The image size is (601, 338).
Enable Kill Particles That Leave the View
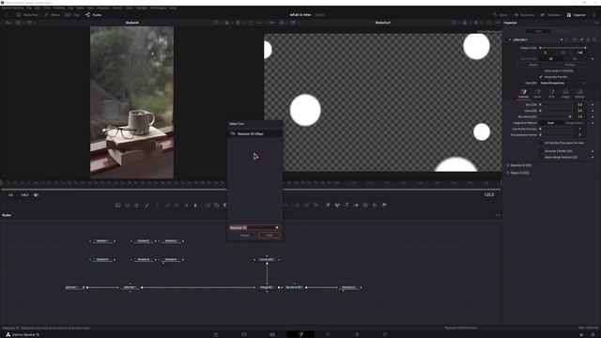[x=541, y=143]
